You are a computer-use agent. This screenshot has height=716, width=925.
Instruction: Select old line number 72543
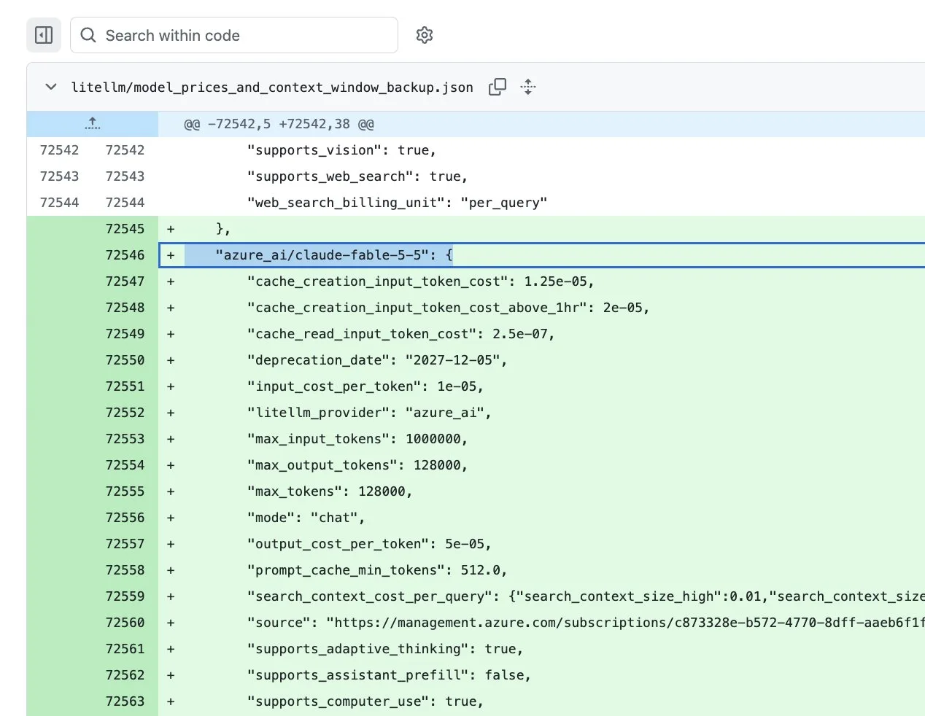coord(59,176)
